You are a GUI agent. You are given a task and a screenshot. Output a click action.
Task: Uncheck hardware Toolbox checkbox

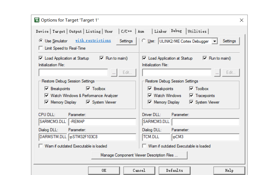[x=191, y=88]
